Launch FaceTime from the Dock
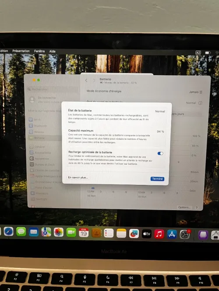The image size is (219, 291). click(71, 232)
